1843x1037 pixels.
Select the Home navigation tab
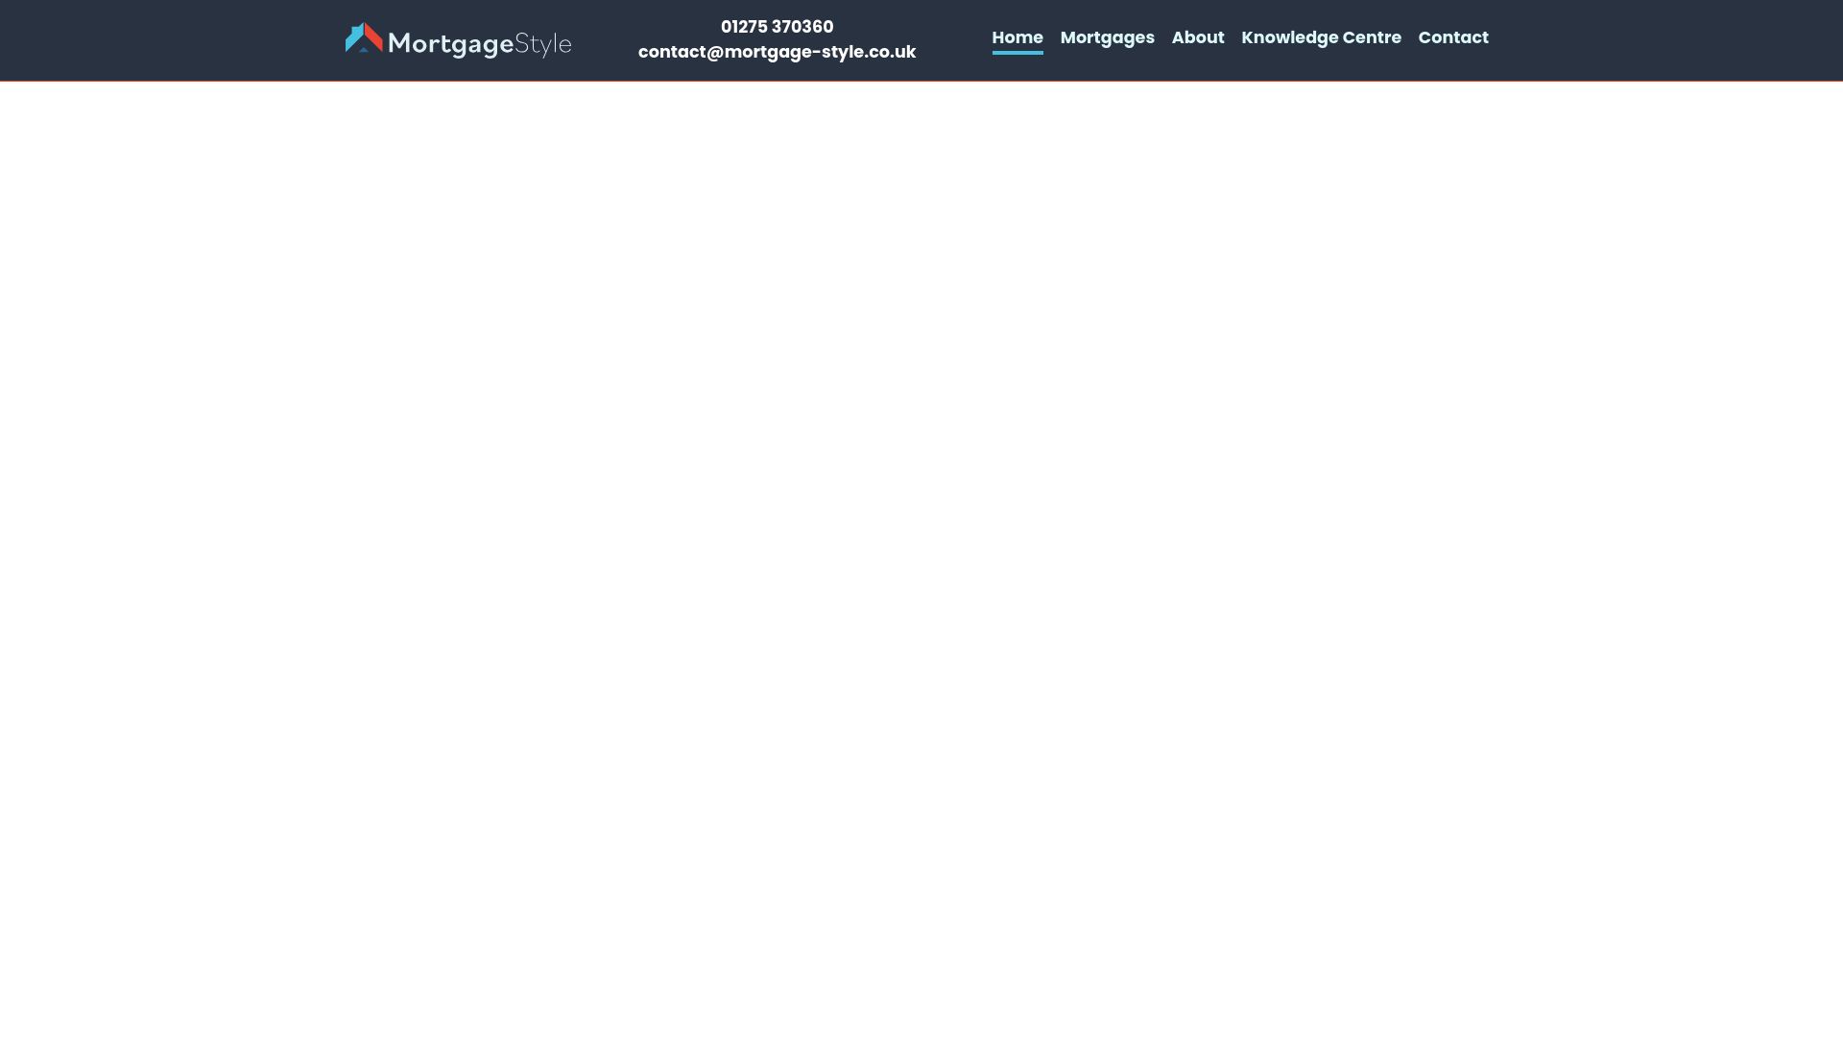coord(1017,36)
